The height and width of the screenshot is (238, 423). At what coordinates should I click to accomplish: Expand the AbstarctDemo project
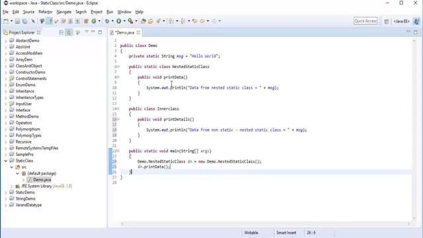tap(6, 41)
